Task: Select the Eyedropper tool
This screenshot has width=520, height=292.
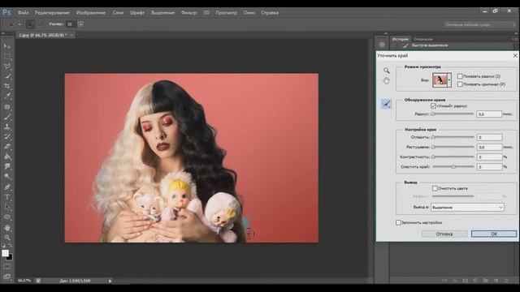Action: tap(7, 97)
